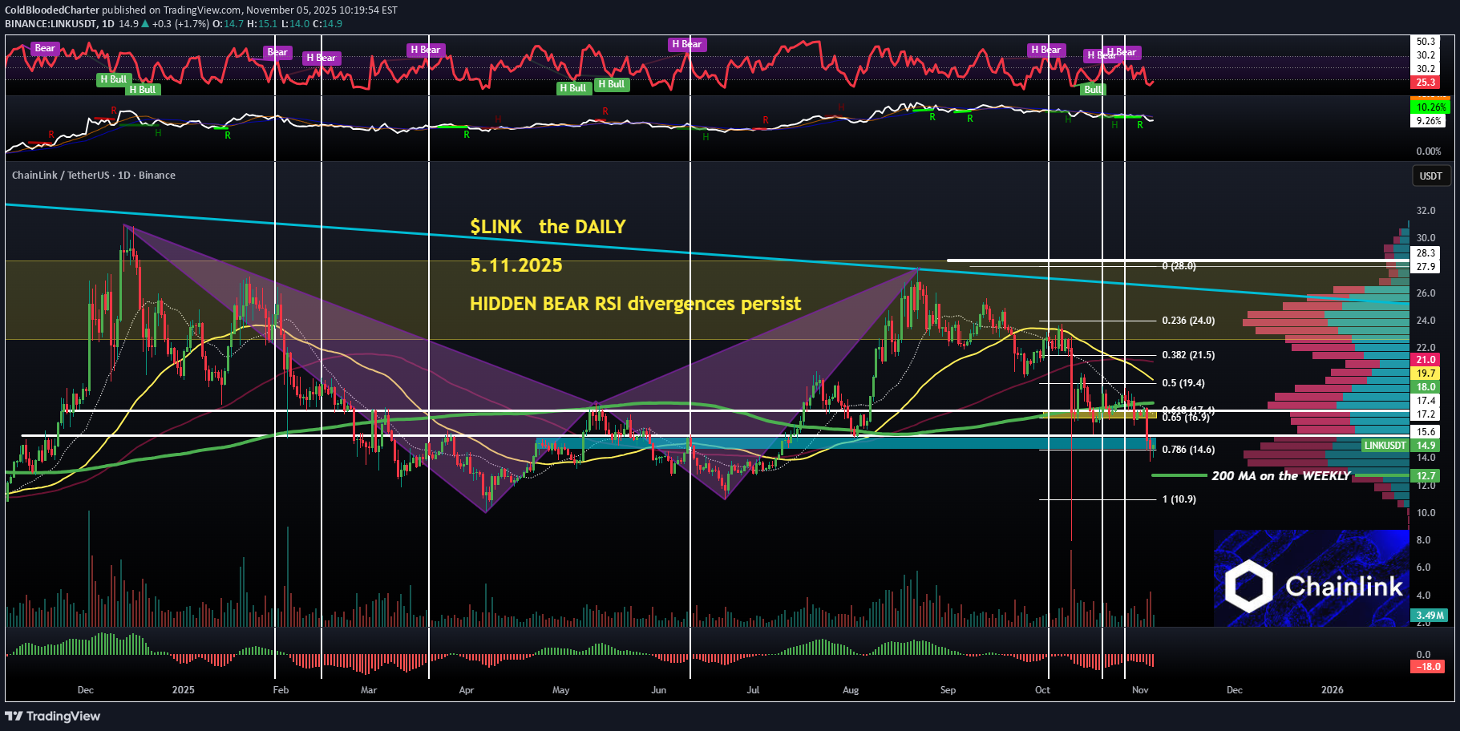Click the red RSI value label 25.3
This screenshot has height=731, width=1460.
pos(1426,83)
